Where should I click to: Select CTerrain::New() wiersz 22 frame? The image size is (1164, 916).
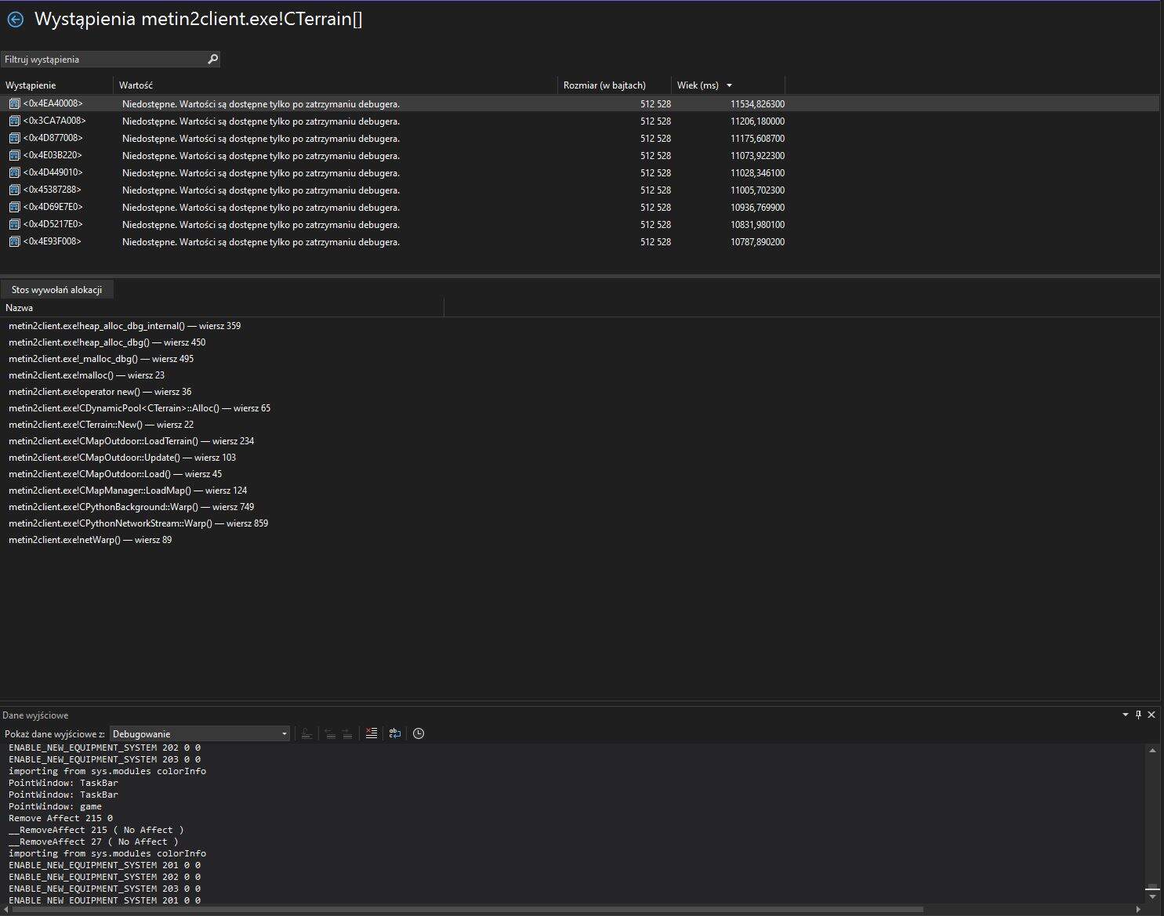(x=101, y=425)
